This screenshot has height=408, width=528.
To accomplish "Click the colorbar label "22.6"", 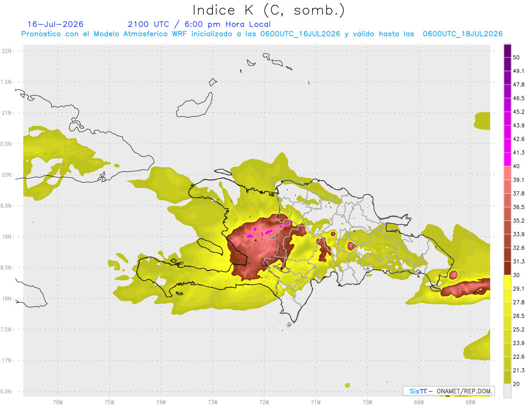I will pyautogui.click(x=519, y=357).
